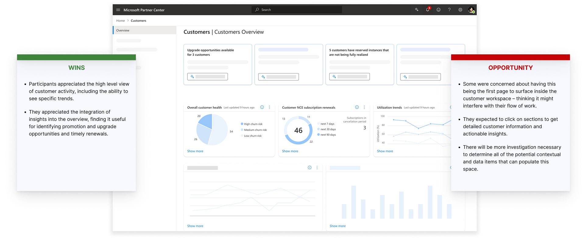Open info icon for Overall customer health
This screenshot has width=587, height=239.
tap(262, 107)
